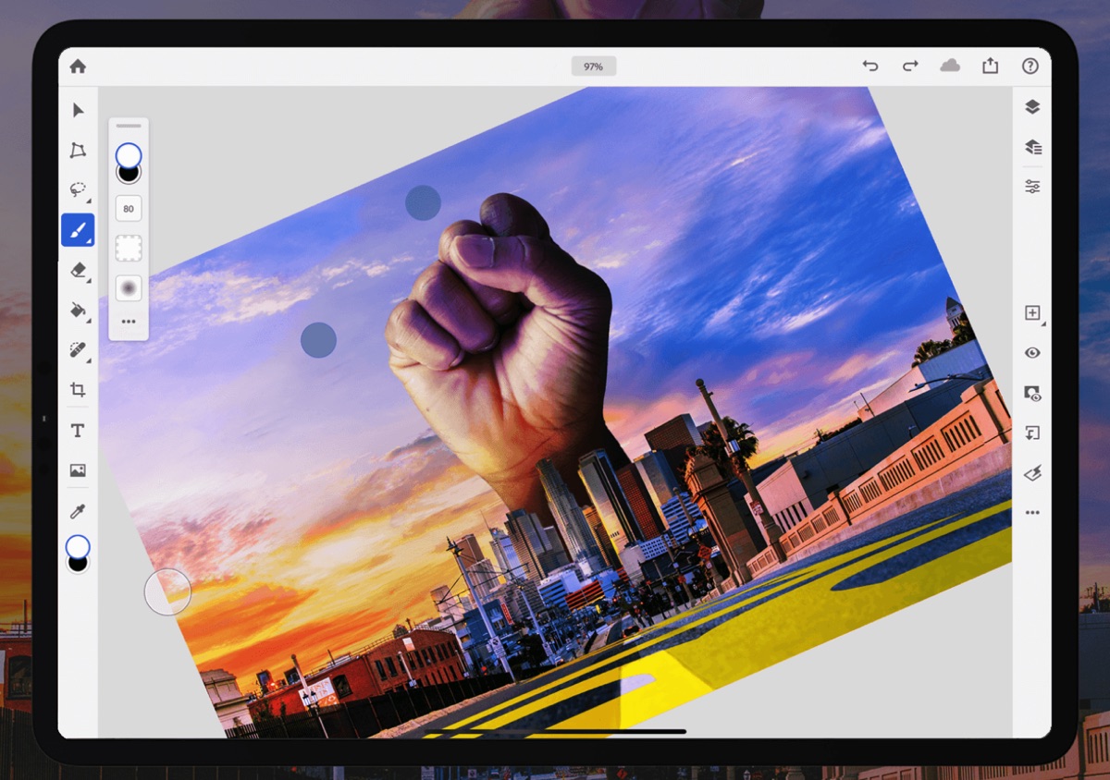Open the Share/export options
The width and height of the screenshot is (1110, 780).
pos(990,66)
